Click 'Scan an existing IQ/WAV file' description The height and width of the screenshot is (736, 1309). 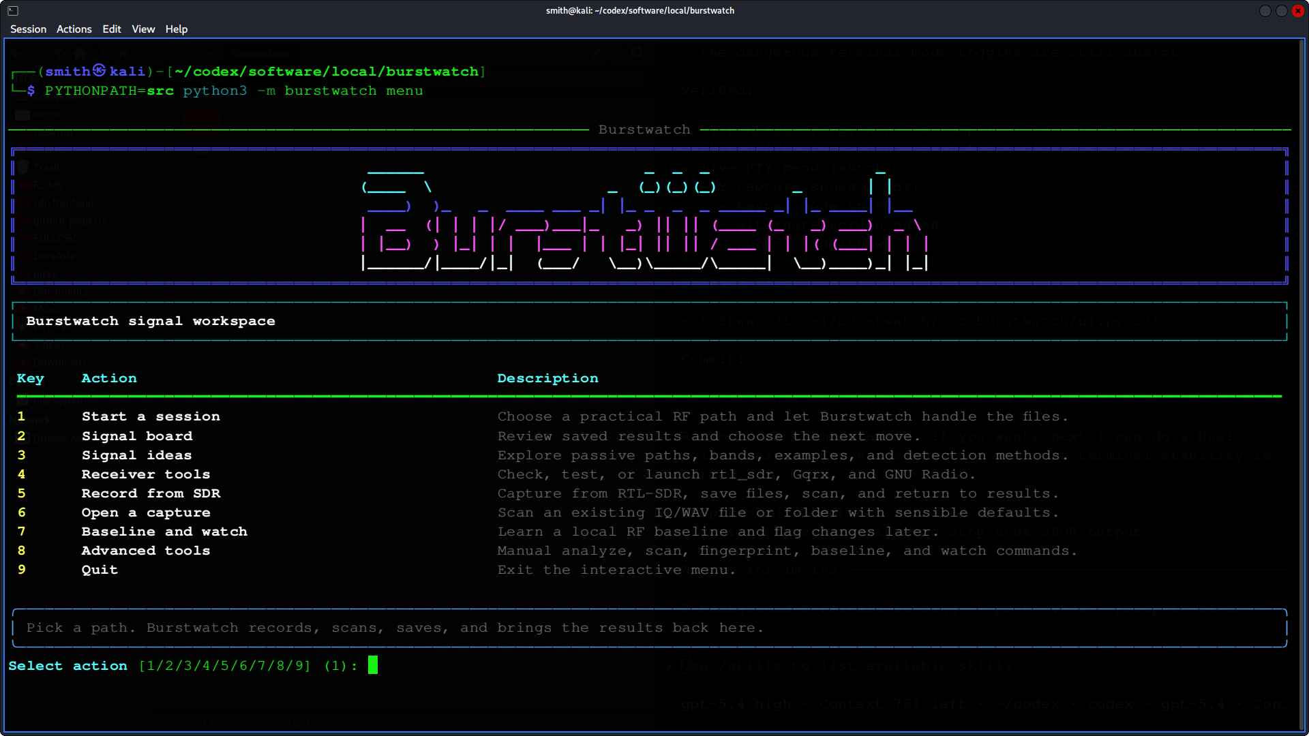coord(778,512)
